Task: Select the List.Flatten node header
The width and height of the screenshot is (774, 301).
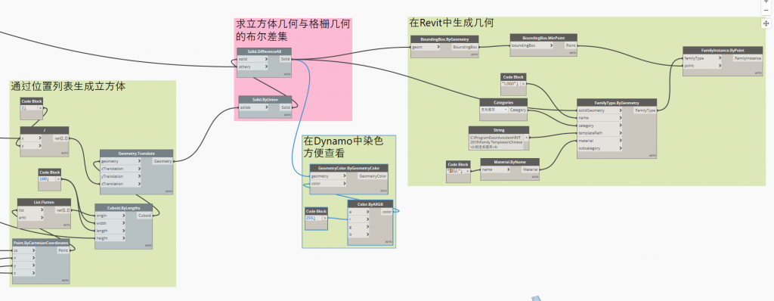Action: click(x=44, y=203)
